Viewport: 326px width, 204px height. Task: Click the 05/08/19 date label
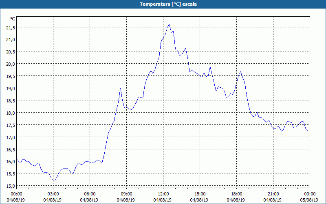[309, 200]
